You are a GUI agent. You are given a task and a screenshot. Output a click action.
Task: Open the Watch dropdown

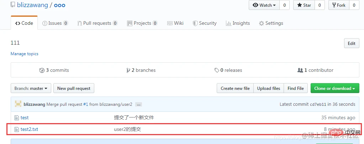(x=264, y=5)
